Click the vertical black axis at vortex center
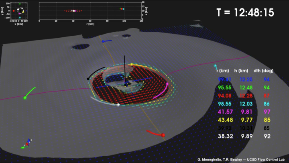This screenshot has height=163, width=289. click(x=125, y=68)
